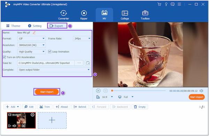Expand the Complete action dropdown

click(54, 70)
